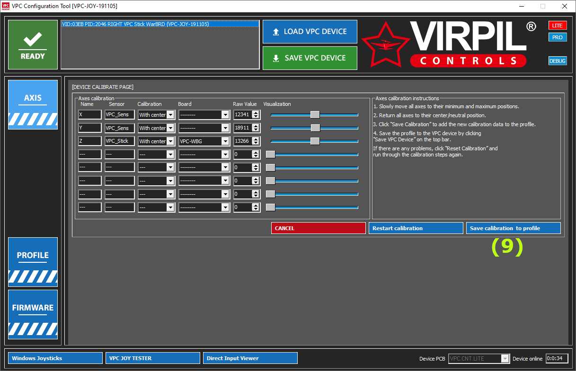Viewport: 576px width, 371px height.
Task: Switch to PRO mode
Action: pos(558,37)
